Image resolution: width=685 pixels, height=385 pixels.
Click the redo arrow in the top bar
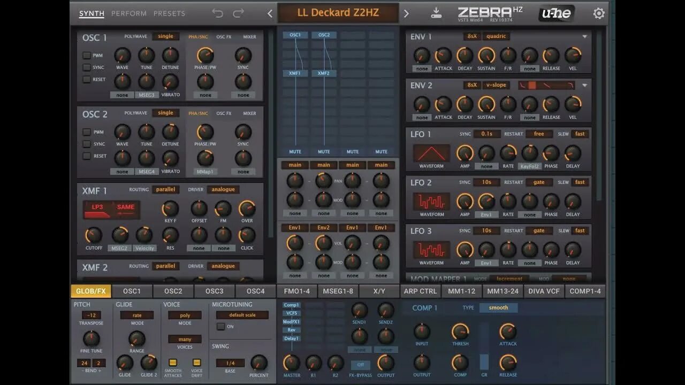238,13
